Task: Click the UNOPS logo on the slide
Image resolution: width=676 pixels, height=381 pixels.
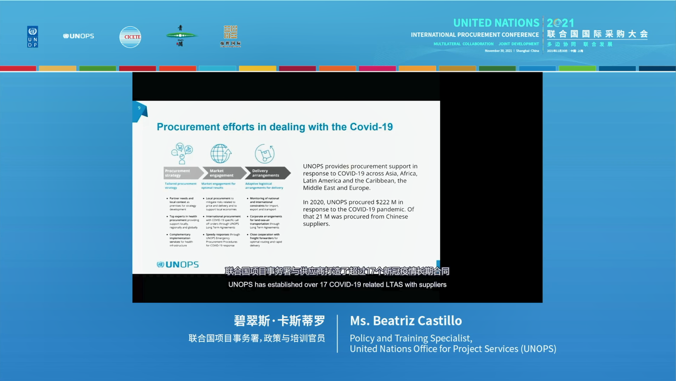Action: (178, 265)
